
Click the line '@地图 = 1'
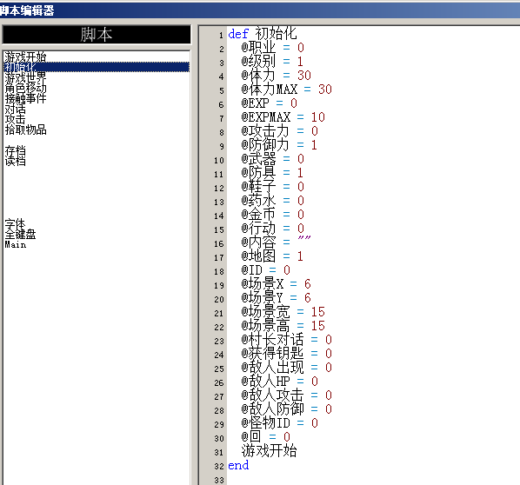point(272,256)
